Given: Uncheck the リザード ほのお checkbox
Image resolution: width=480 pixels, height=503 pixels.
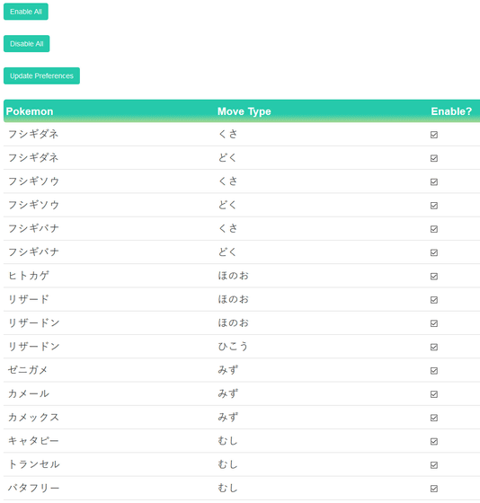Looking at the screenshot, I should tap(434, 300).
